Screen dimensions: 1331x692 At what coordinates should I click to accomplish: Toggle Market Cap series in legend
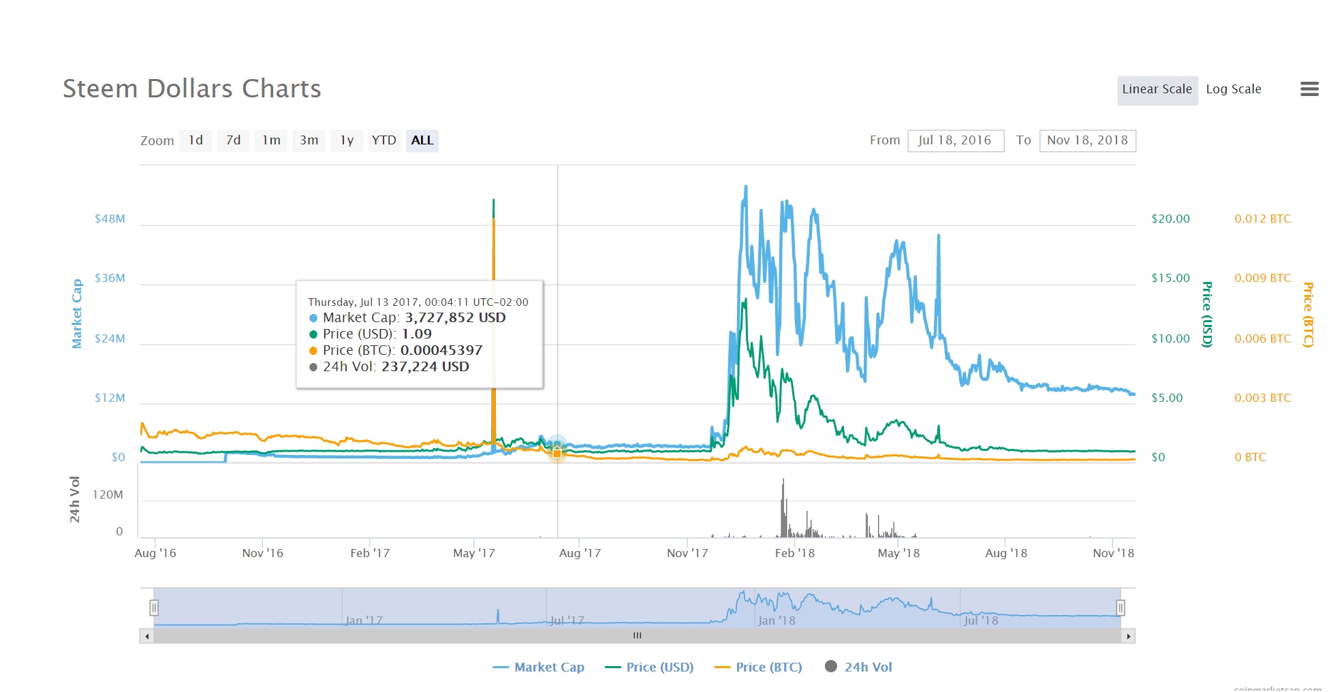538,667
